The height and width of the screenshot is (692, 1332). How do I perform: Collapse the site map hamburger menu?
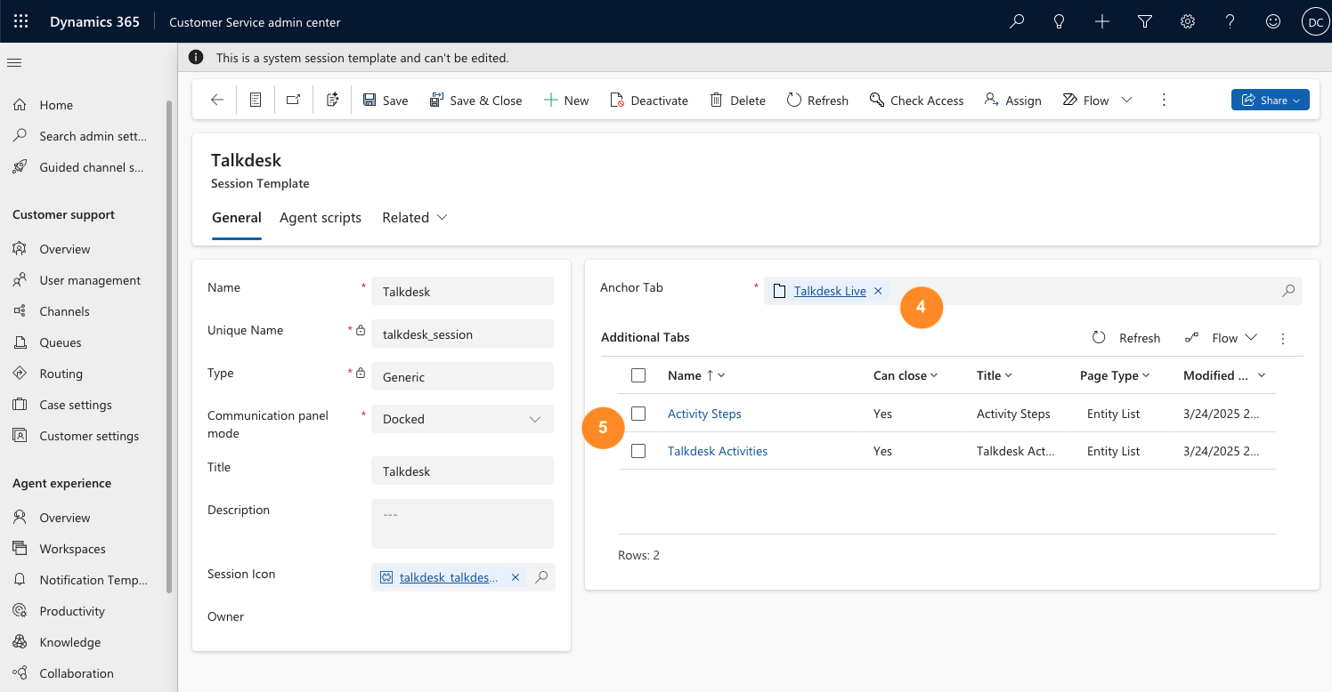click(x=14, y=63)
